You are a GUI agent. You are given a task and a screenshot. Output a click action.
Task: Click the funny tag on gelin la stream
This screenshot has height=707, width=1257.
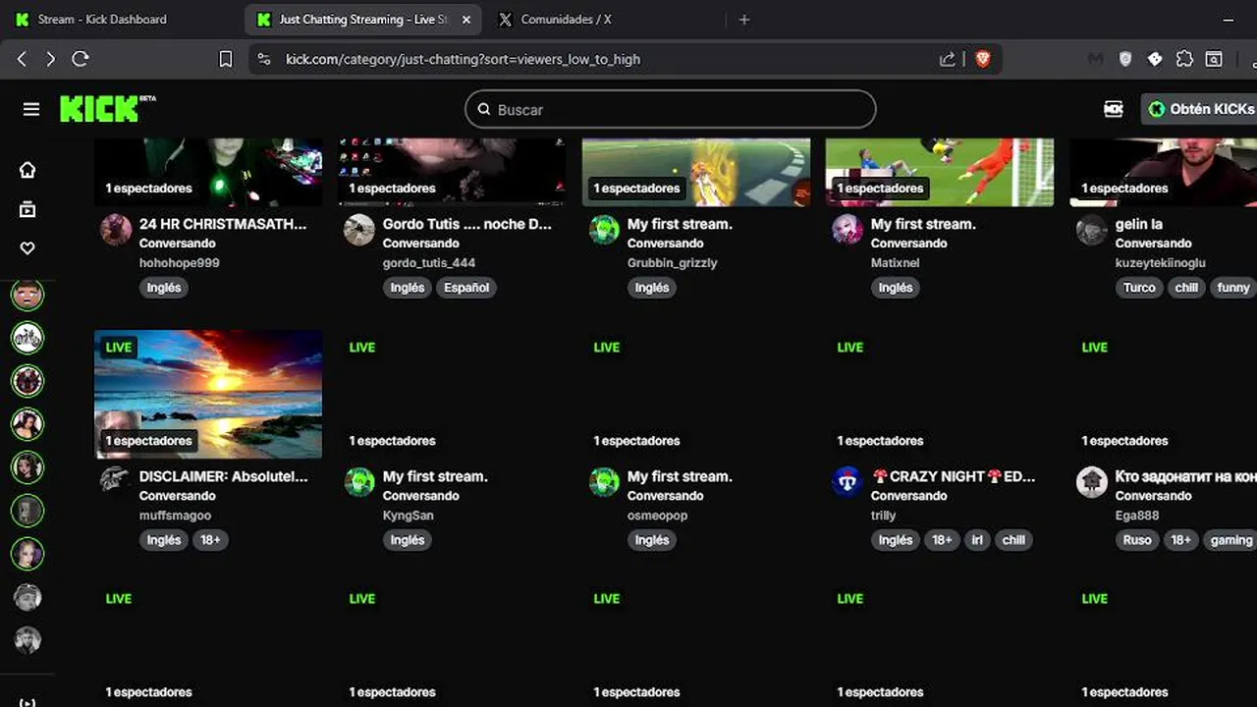[x=1232, y=288]
